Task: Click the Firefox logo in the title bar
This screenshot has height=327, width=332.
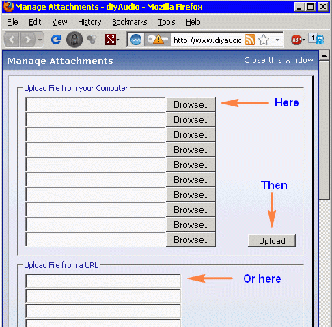Action: [x=8, y=6]
